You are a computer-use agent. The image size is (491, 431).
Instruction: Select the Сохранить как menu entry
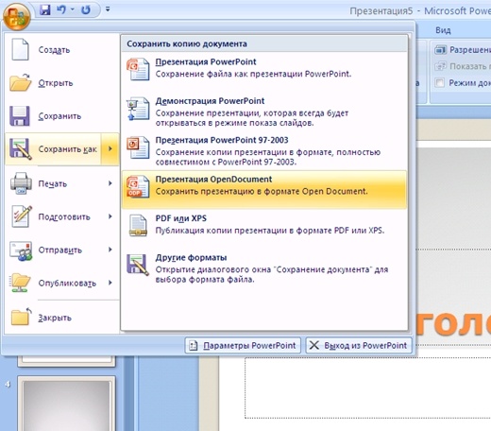coord(53,149)
